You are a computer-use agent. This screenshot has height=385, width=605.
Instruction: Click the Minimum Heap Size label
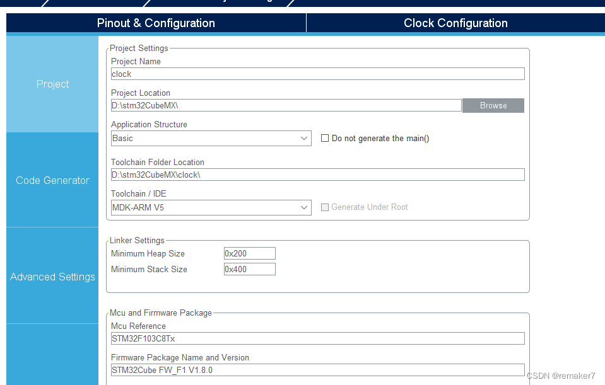(x=148, y=253)
